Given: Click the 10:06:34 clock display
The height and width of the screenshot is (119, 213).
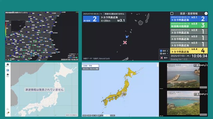Looking at the screenshot, I should pos(199,56).
